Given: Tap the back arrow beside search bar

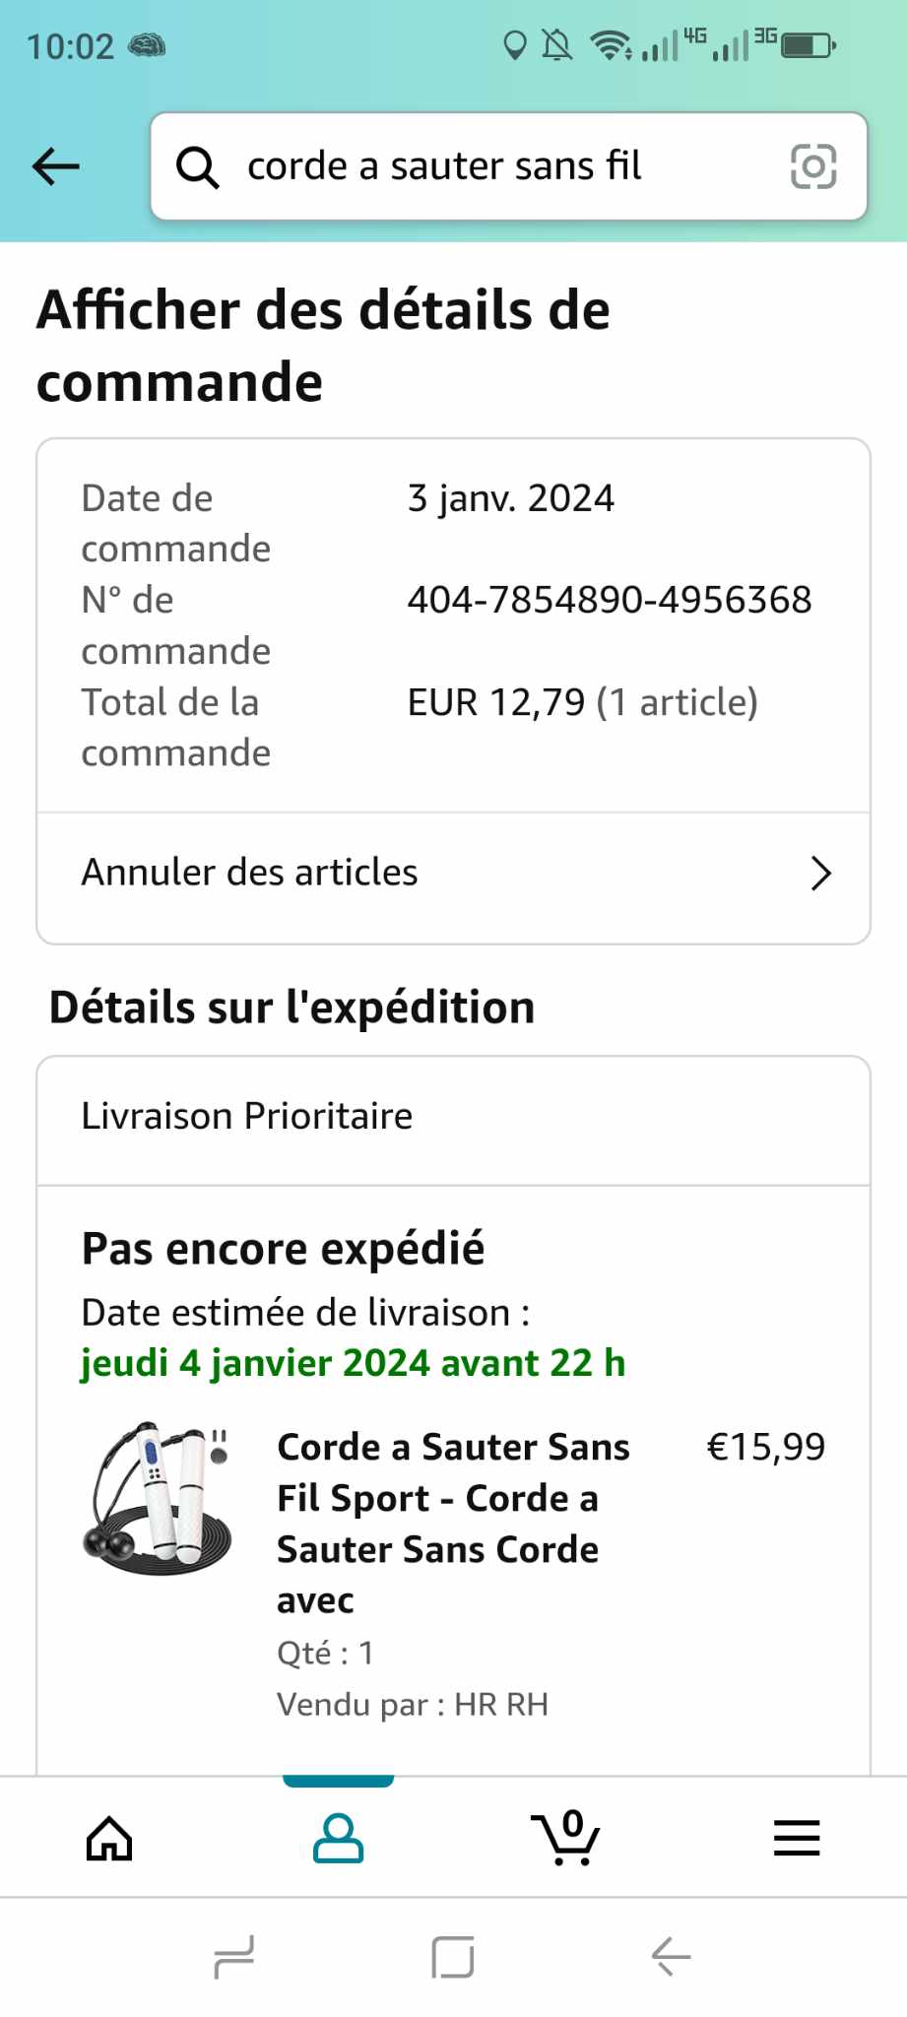Looking at the screenshot, I should click(x=56, y=166).
